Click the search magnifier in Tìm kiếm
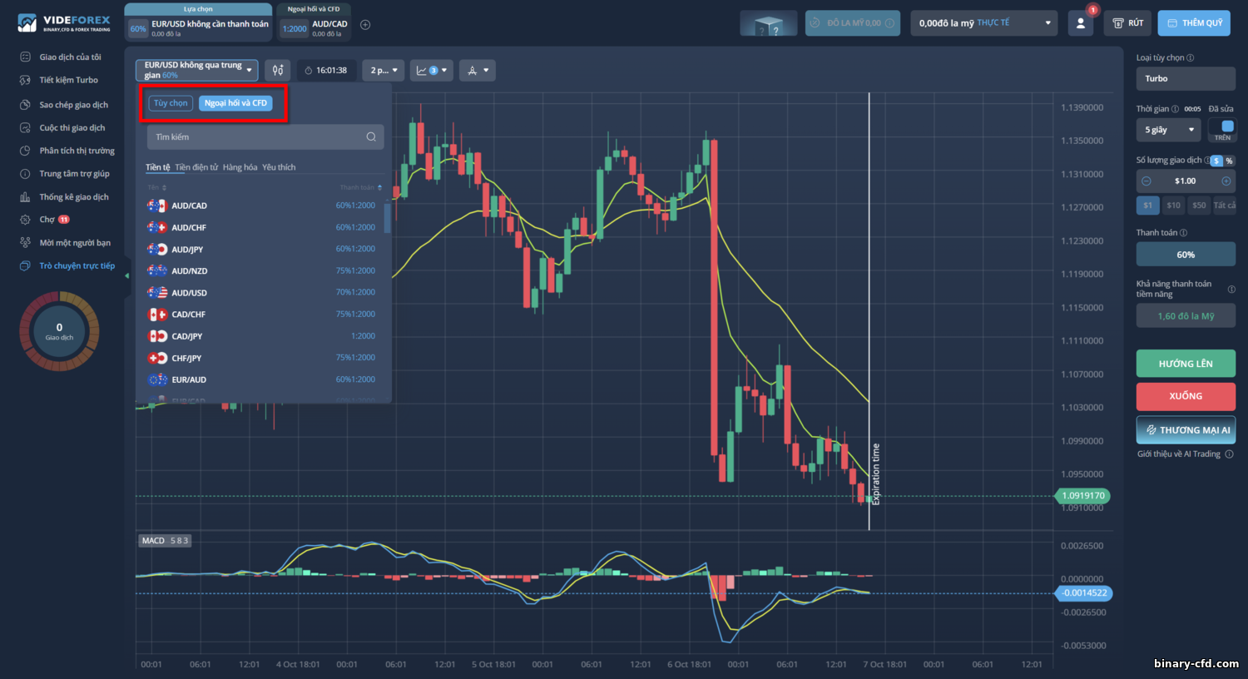This screenshot has height=679, width=1248. pyautogui.click(x=371, y=137)
